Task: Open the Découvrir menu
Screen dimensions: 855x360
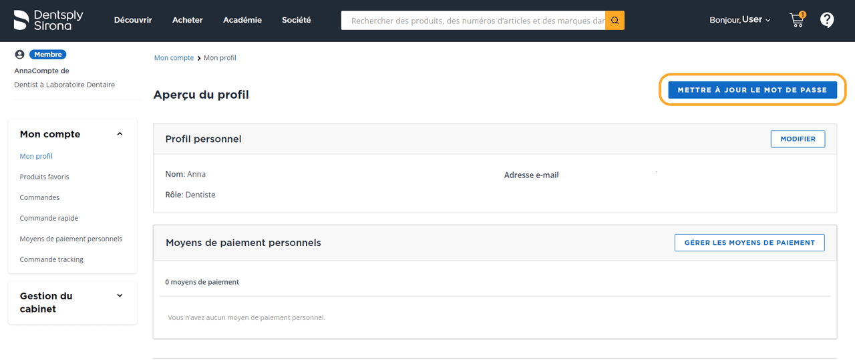Action: coord(133,20)
